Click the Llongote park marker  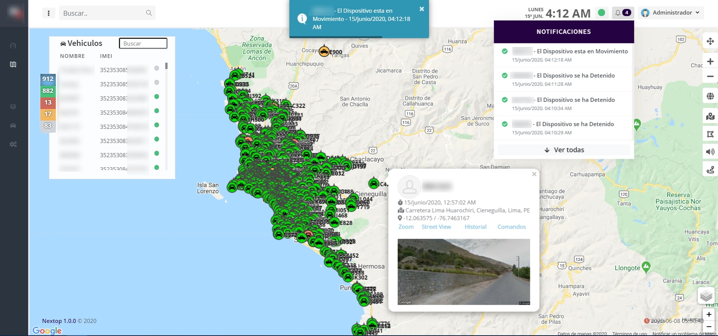point(646,267)
